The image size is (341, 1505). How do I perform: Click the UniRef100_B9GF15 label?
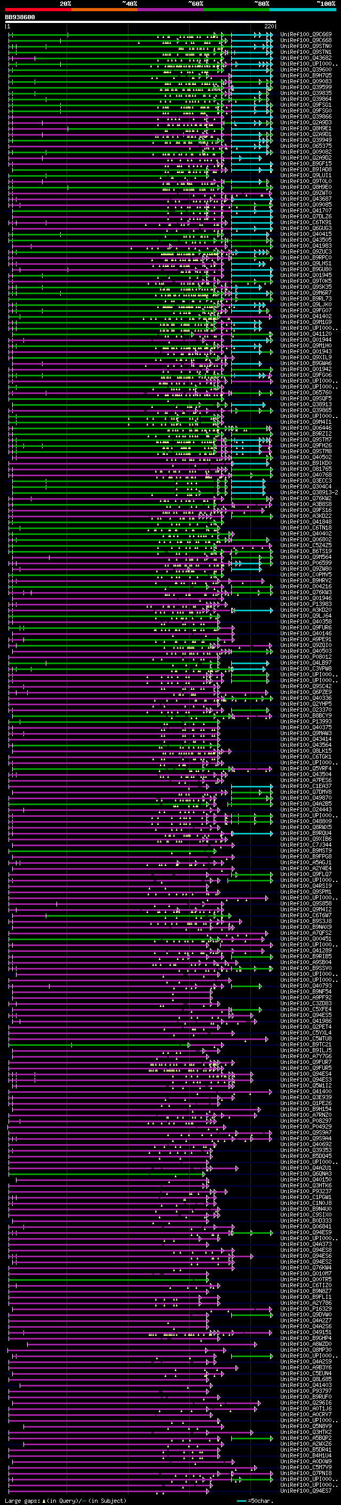click(306, 163)
